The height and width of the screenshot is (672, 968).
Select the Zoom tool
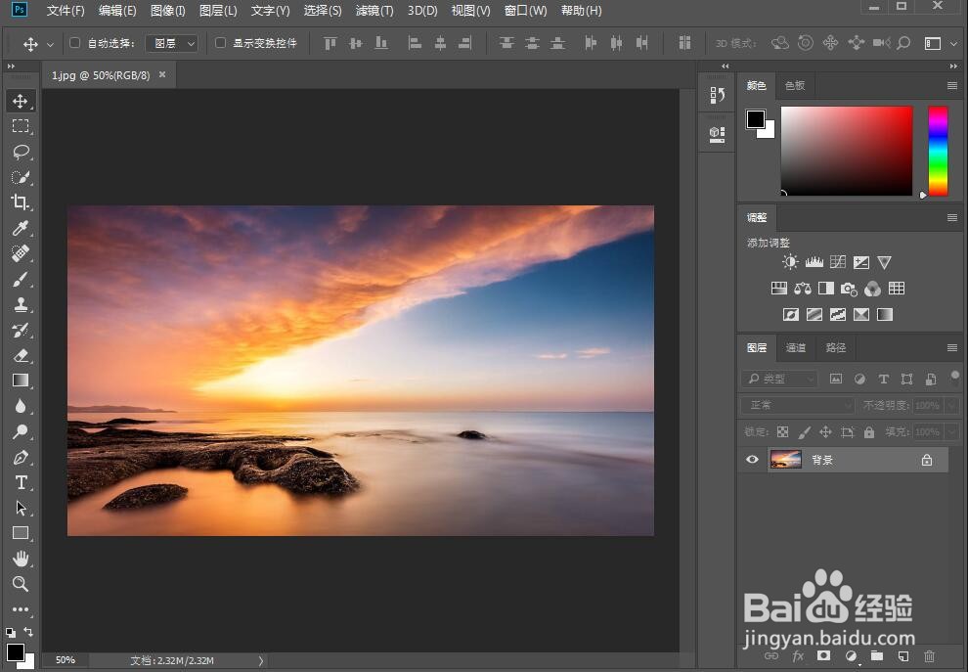[x=21, y=584]
